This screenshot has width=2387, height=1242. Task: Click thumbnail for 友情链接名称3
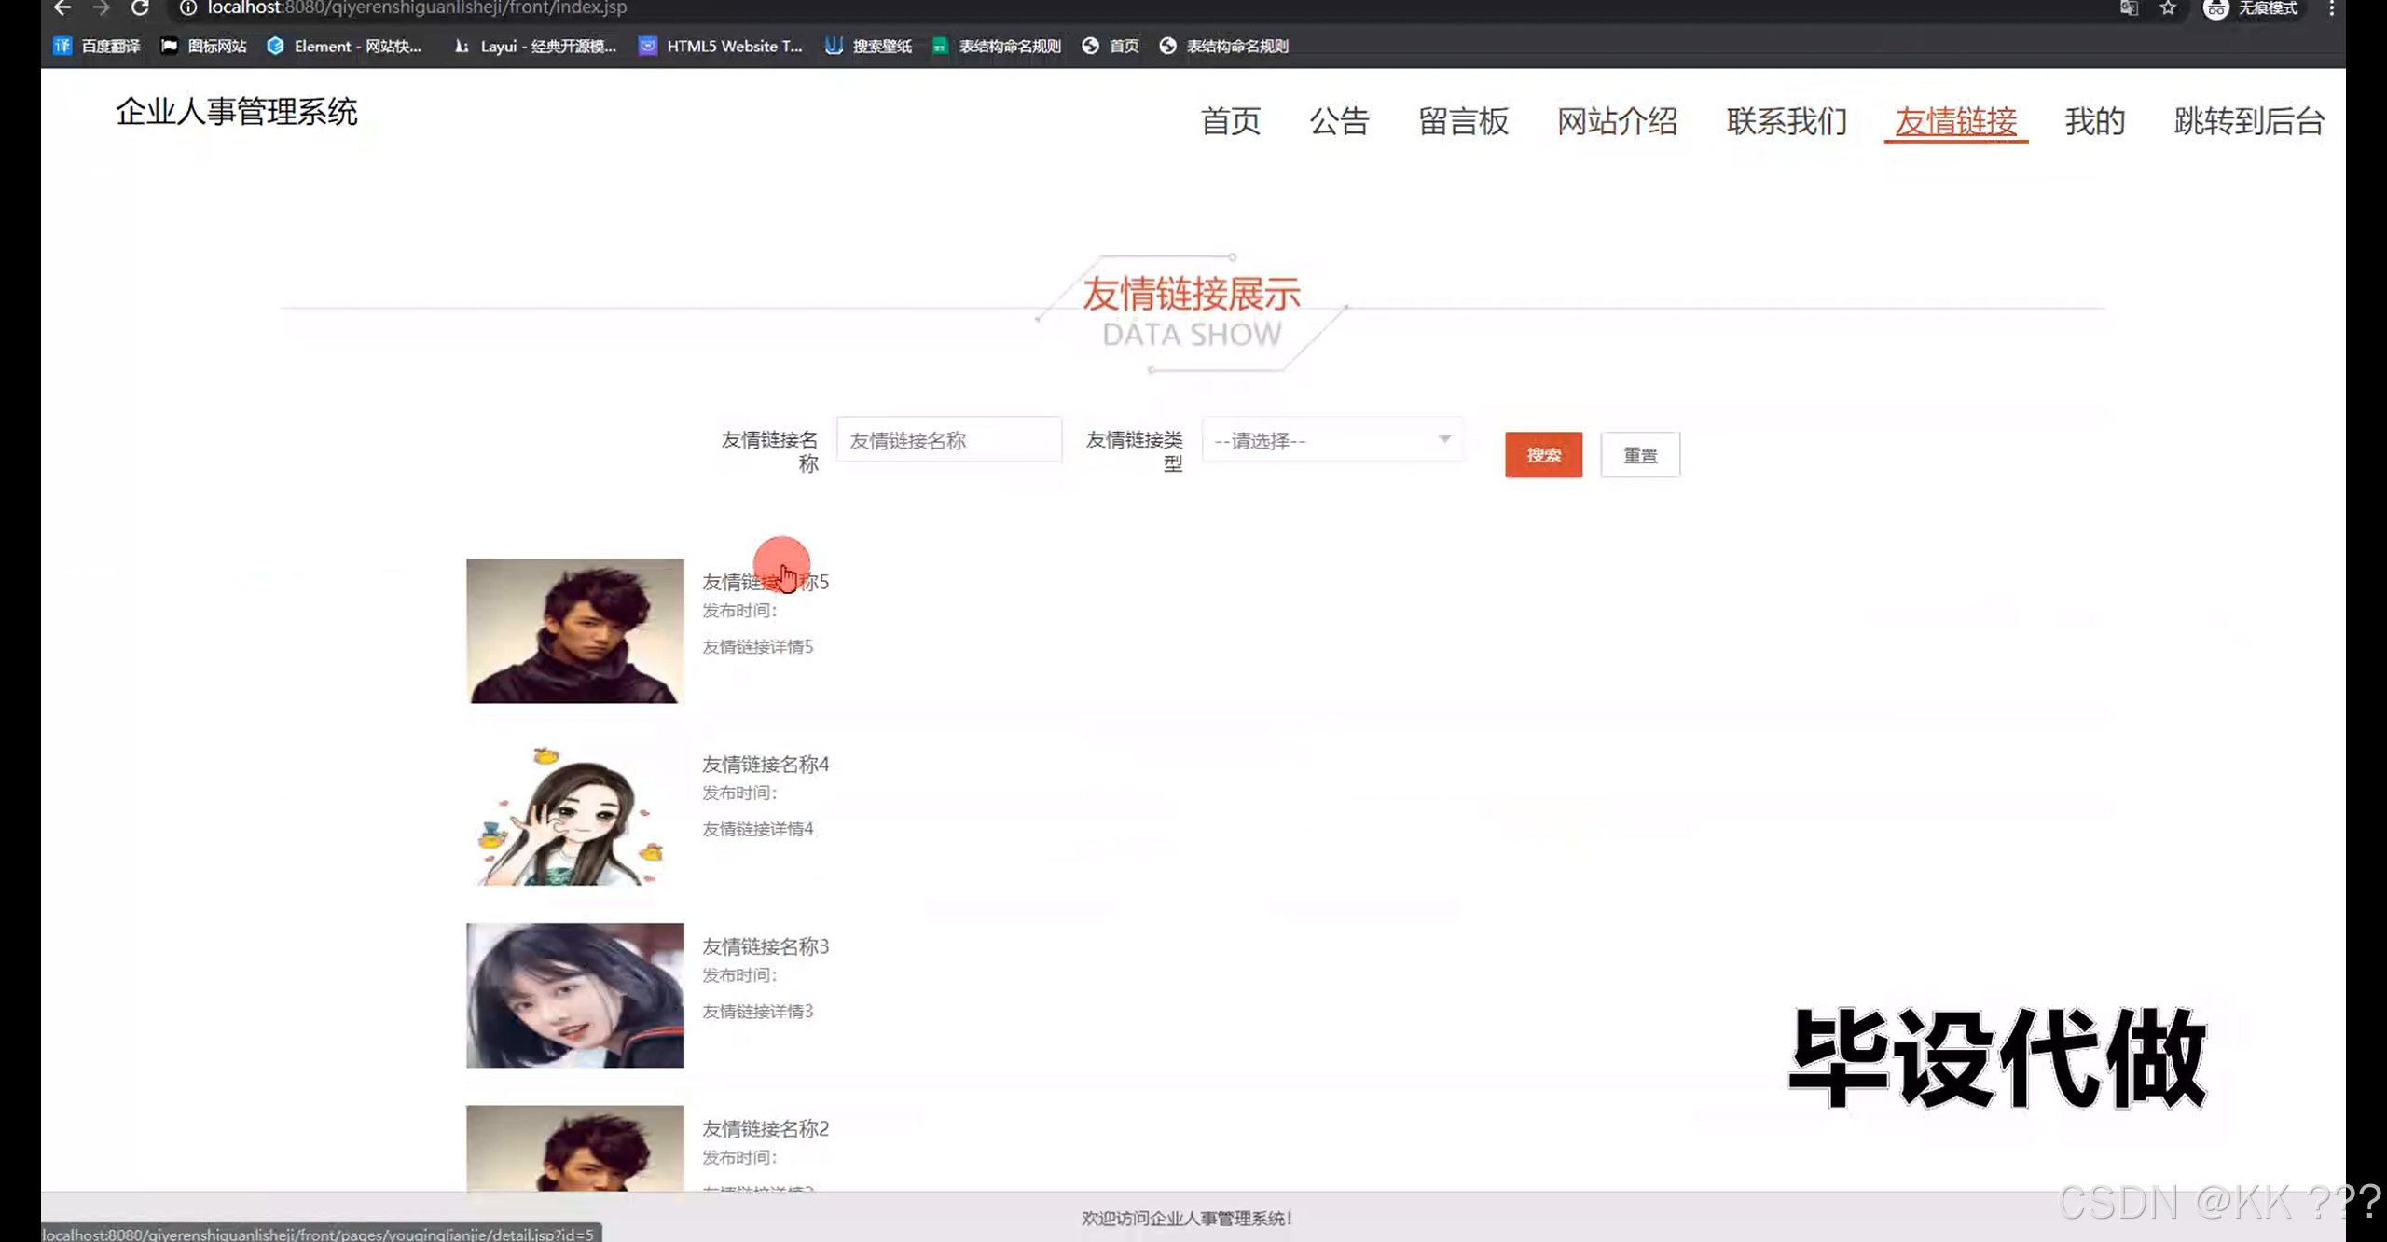574,995
